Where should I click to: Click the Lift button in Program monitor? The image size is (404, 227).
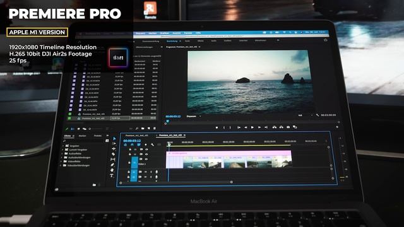click(x=275, y=127)
